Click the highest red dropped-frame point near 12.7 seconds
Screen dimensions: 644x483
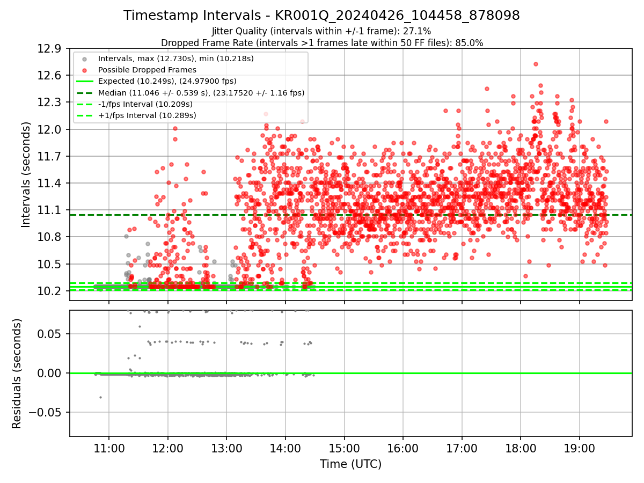click(536, 64)
